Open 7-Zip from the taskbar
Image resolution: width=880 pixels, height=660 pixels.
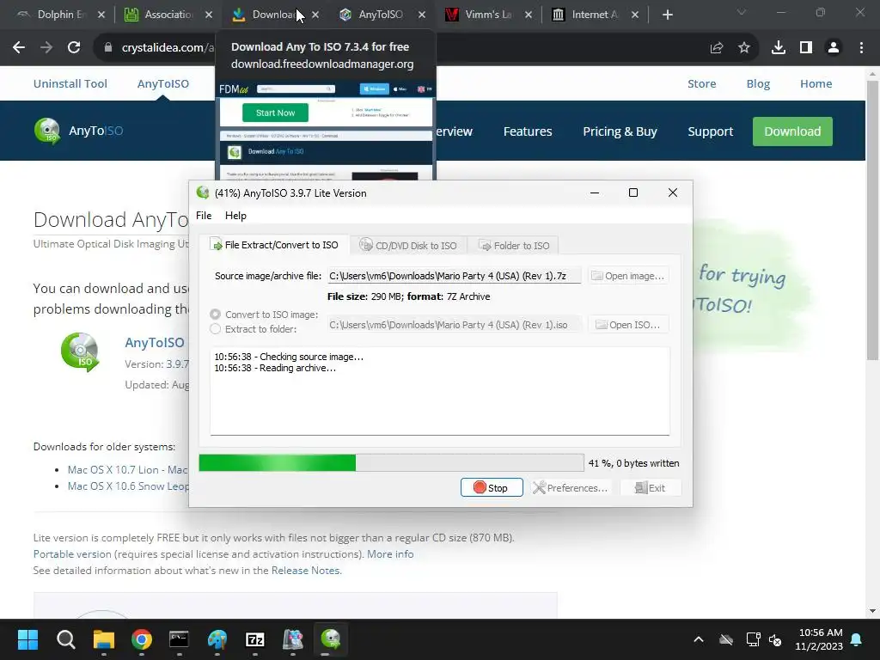254,639
